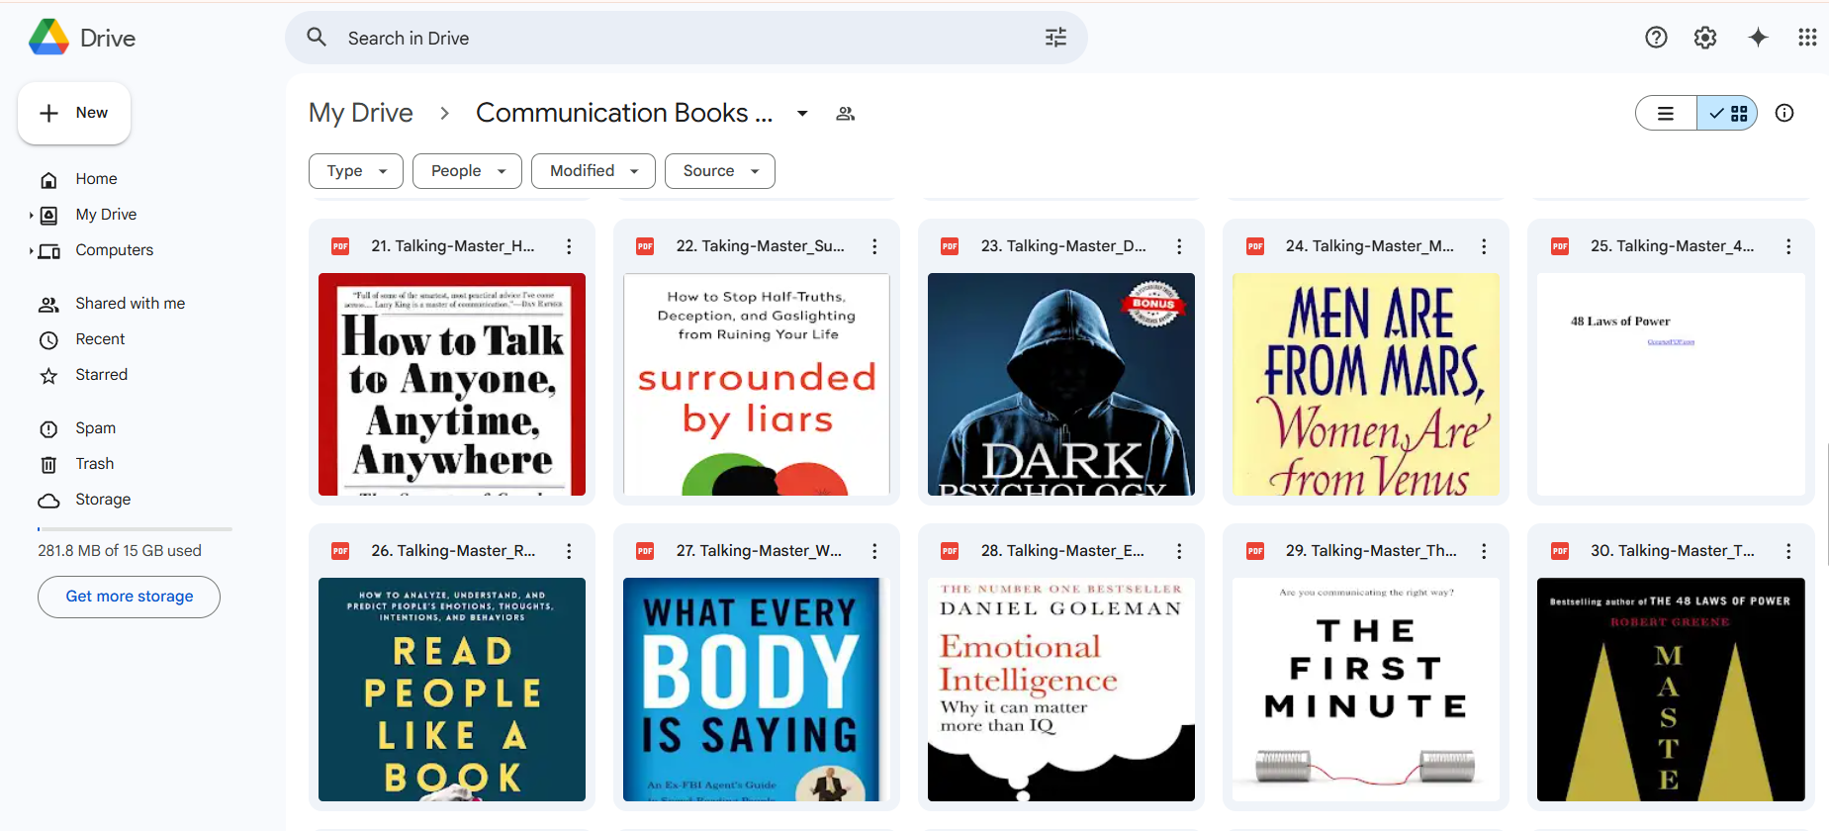
Task: Open more actions for 28. Talking-Master_E file
Action: 1179,551
